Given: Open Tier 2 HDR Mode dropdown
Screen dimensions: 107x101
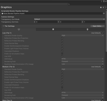Looking at the screenshot, I should point(82,92).
